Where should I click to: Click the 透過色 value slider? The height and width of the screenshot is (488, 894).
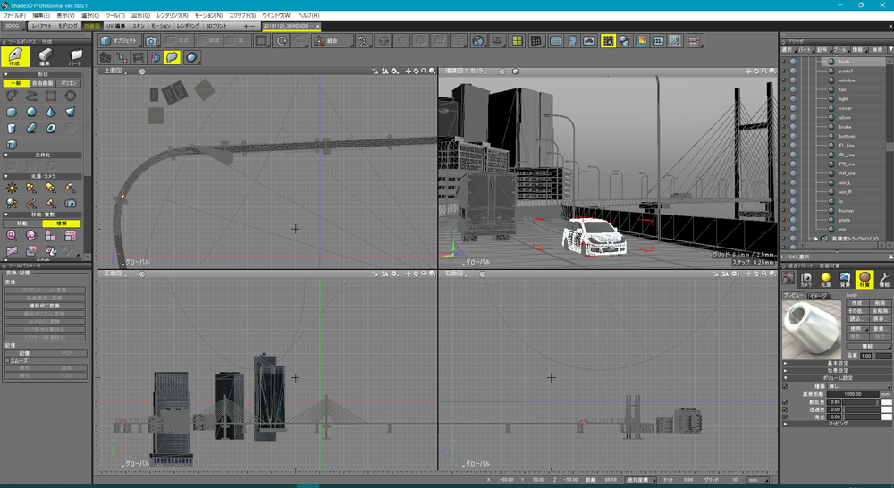(862, 409)
